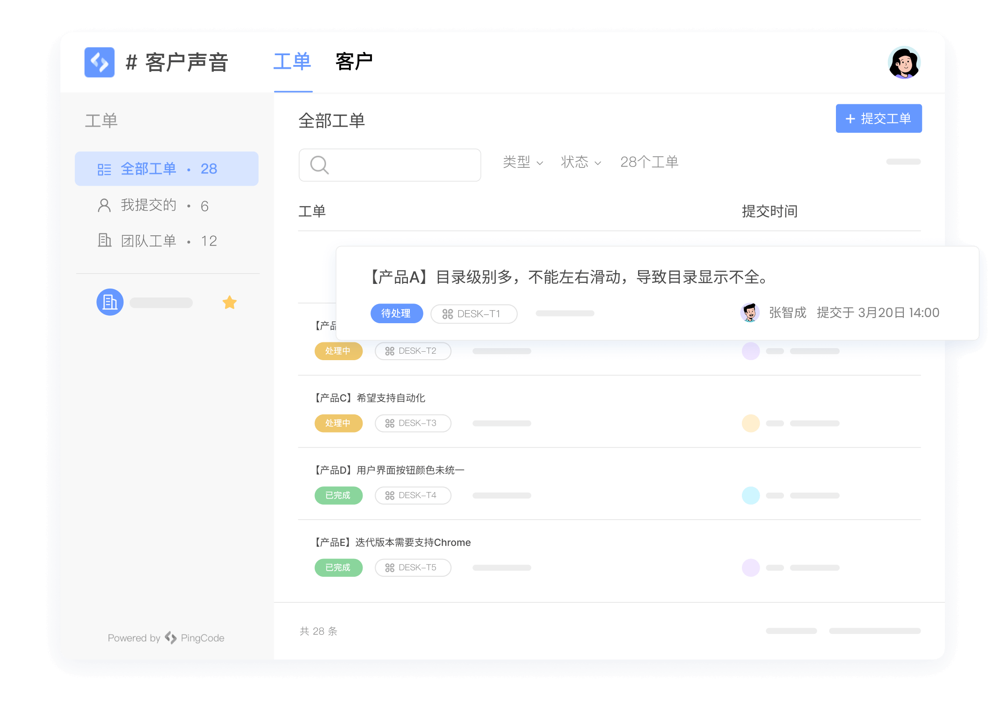The width and height of the screenshot is (1002, 703).
Task: Click the DESK-T1 ticket ID tag
Action: tap(472, 312)
